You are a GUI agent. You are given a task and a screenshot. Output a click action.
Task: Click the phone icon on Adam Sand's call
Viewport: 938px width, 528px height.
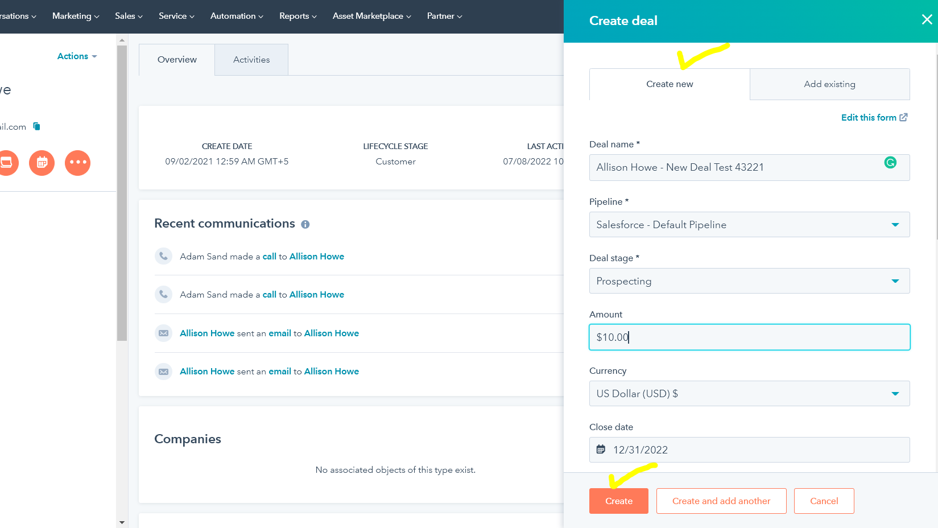(x=163, y=256)
